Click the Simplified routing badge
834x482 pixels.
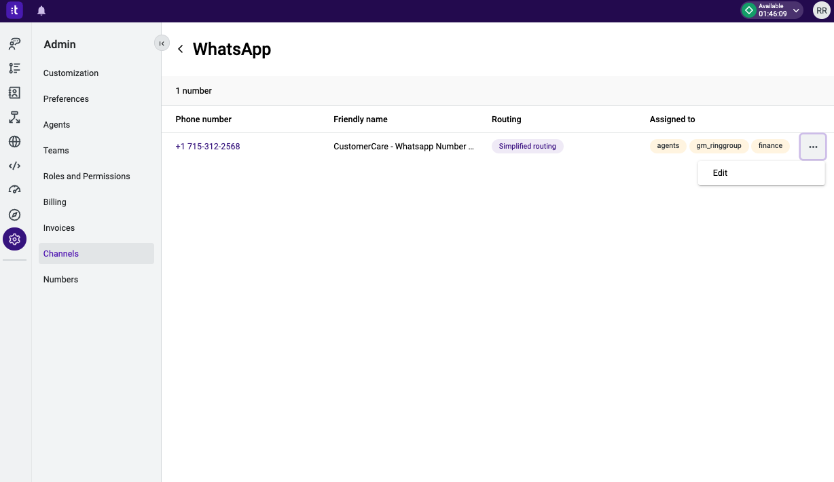click(527, 147)
